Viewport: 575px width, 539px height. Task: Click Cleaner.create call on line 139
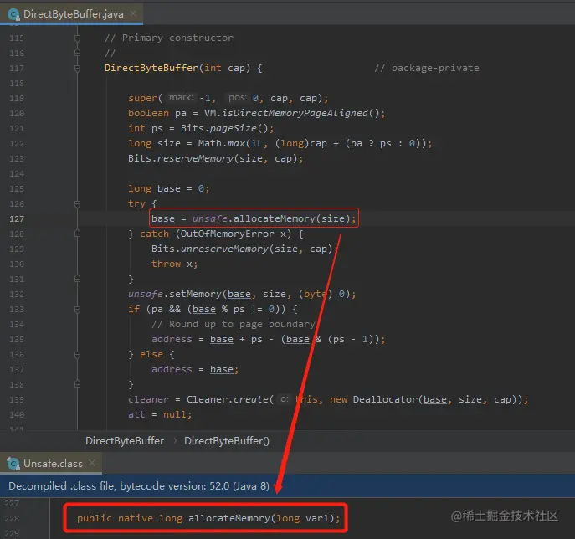pyautogui.click(x=228, y=399)
